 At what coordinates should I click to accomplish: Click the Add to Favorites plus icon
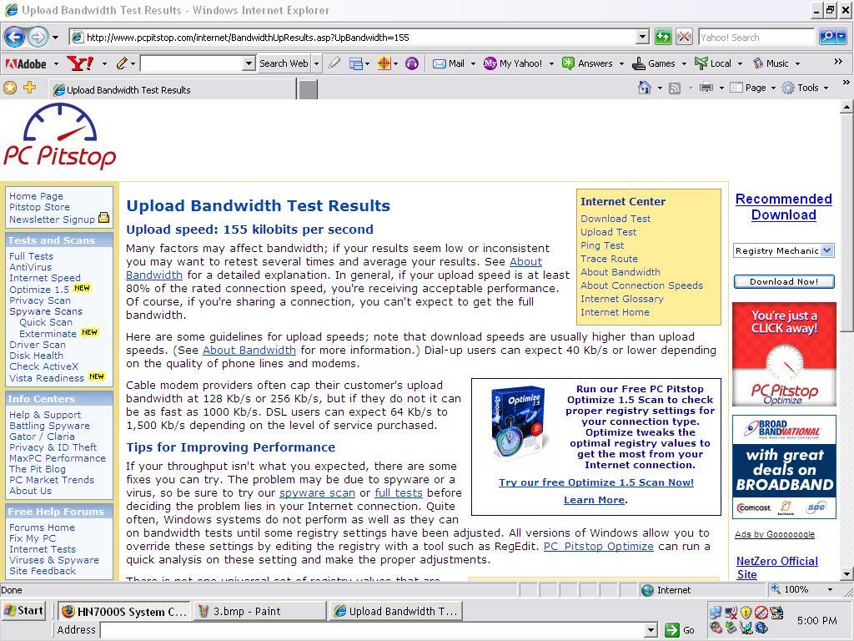point(29,87)
